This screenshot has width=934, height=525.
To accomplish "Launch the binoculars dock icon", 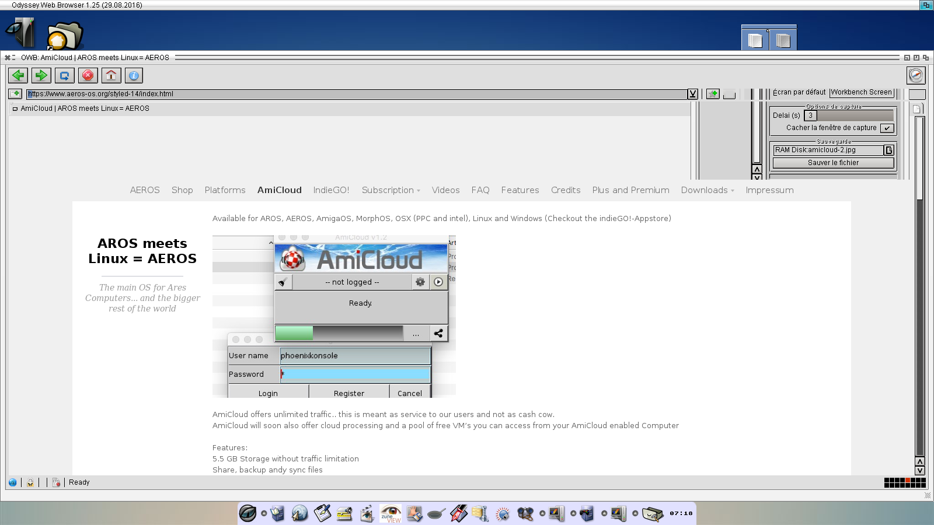I will [x=525, y=513].
